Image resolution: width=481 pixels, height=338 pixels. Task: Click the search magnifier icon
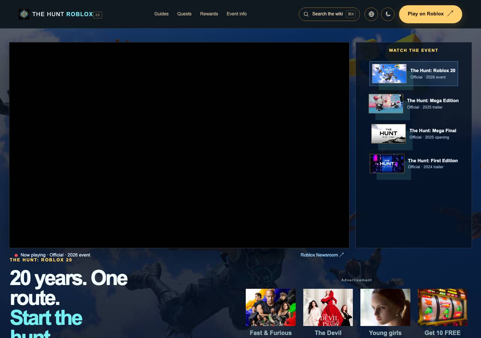click(306, 14)
